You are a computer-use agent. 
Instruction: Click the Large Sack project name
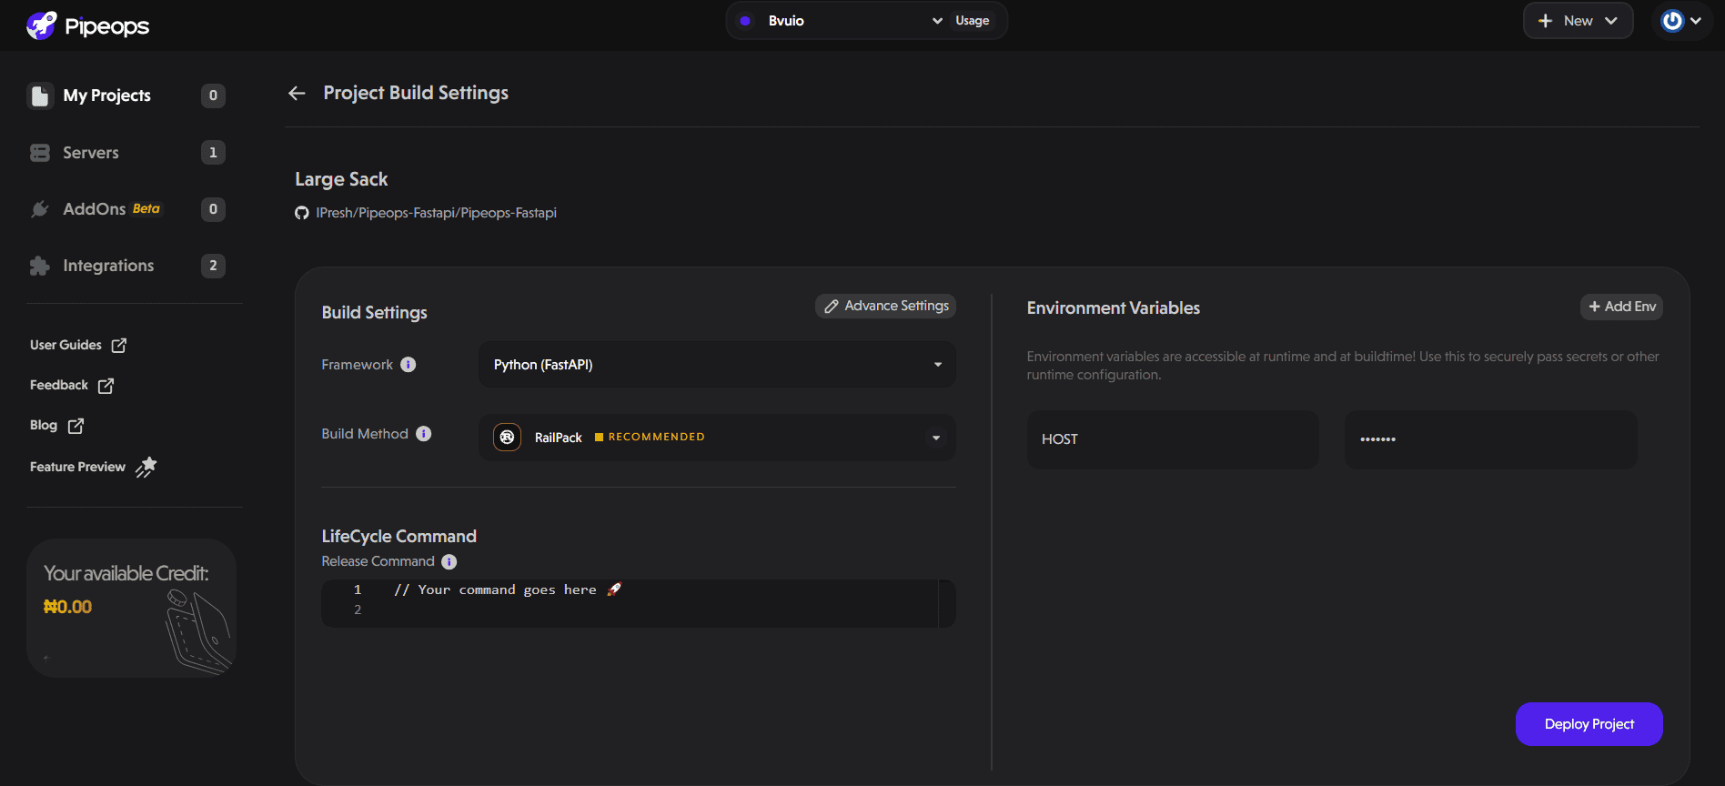coord(341,179)
